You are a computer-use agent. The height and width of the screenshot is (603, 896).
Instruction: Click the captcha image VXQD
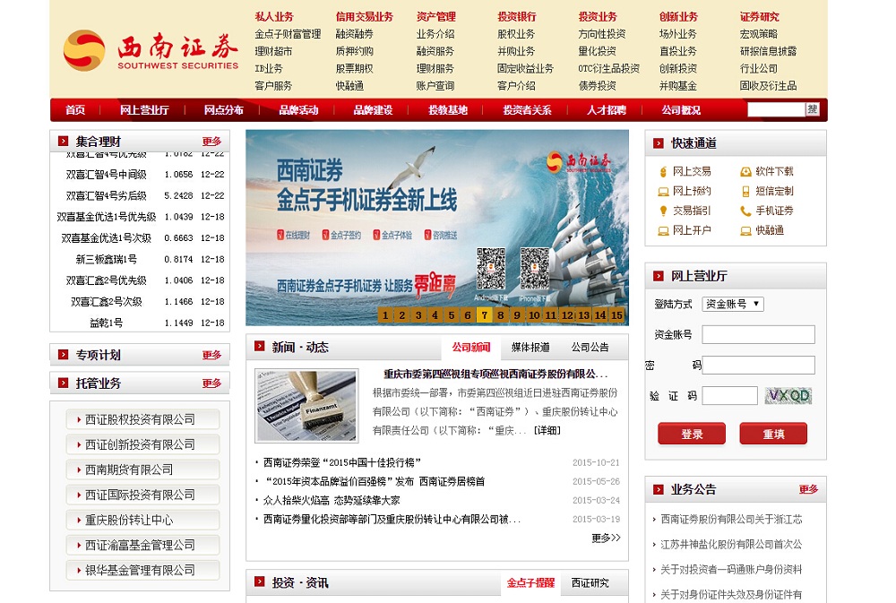coord(788,395)
